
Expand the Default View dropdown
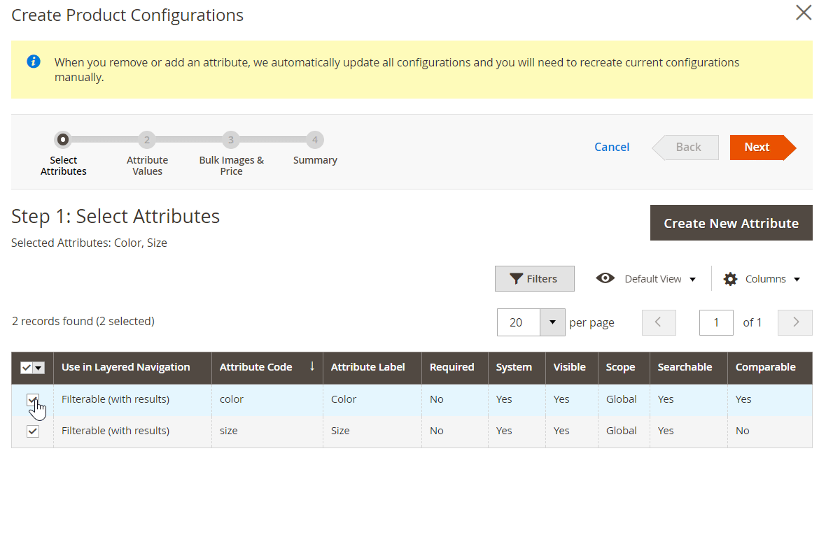pos(692,279)
